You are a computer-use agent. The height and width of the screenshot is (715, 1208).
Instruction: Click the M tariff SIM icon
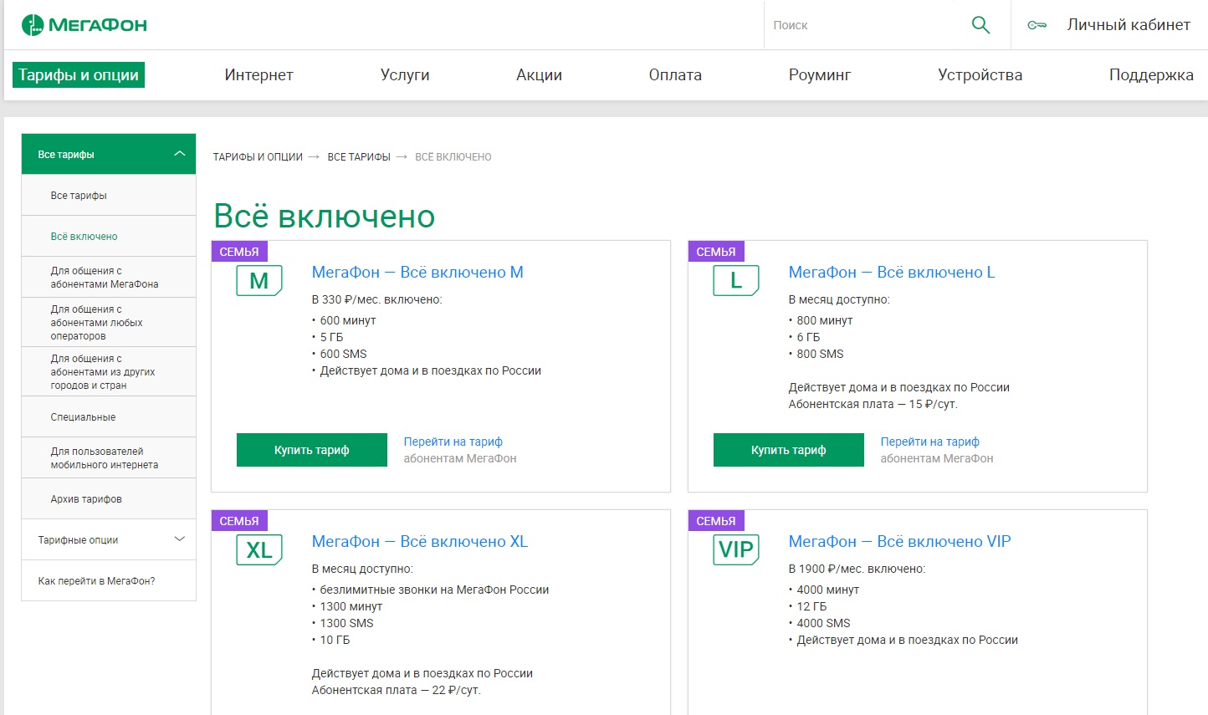coord(259,281)
